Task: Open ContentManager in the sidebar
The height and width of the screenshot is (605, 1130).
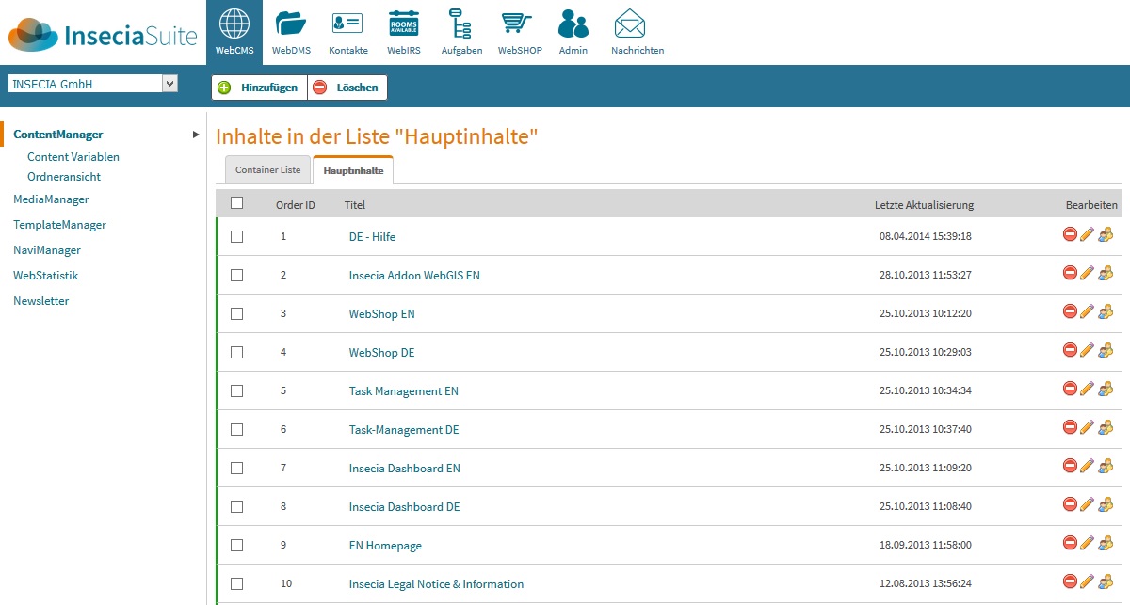Action: tap(58, 135)
